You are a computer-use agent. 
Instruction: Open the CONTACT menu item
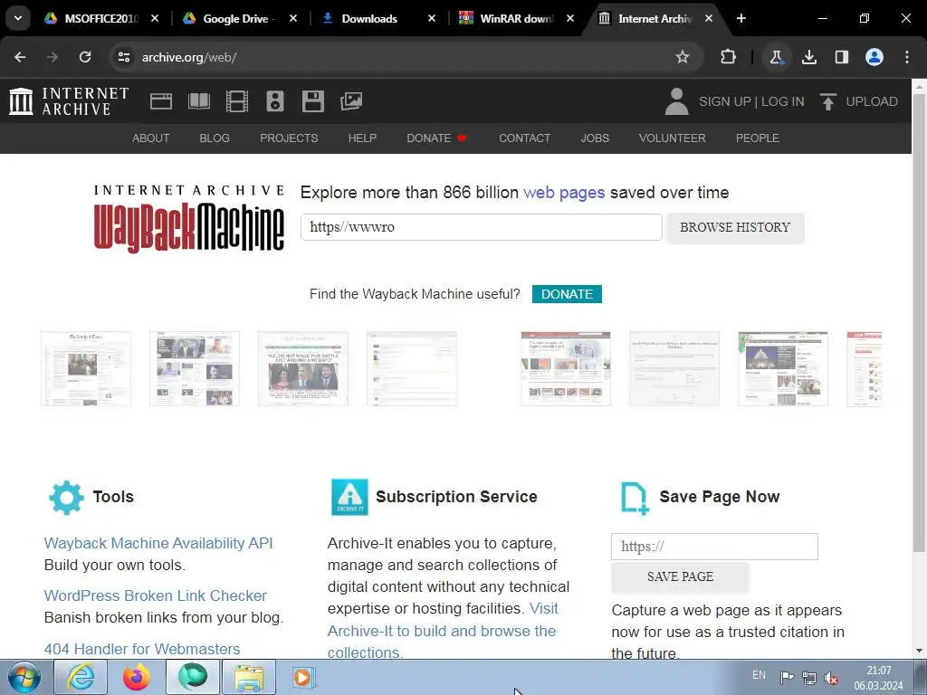pos(524,138)
